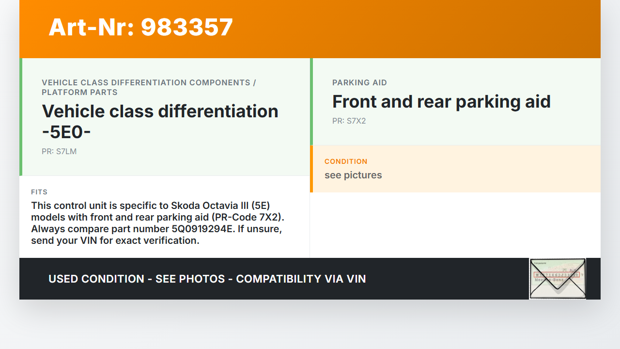Click the green bar beside vehicle class card
620x349 pixels.
21,117
